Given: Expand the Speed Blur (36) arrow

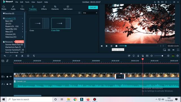Looking at the screenshot, I should click(x=23, y=29).
